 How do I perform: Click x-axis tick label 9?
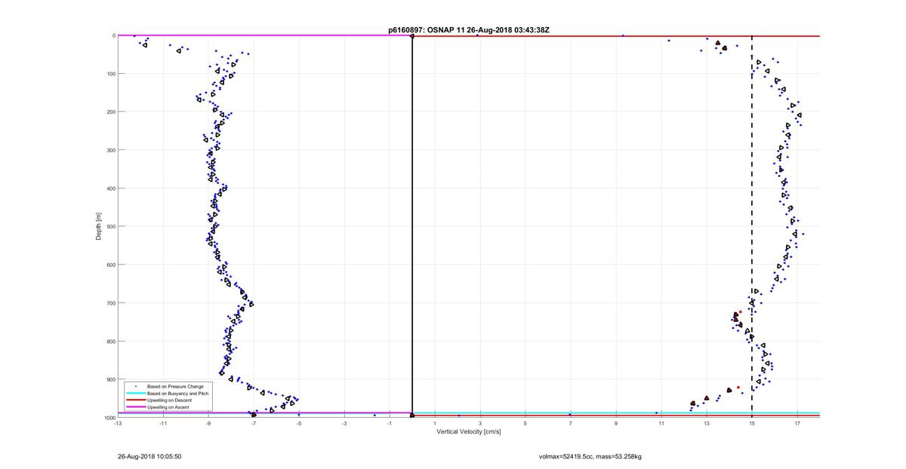click(x=616, y=422)
